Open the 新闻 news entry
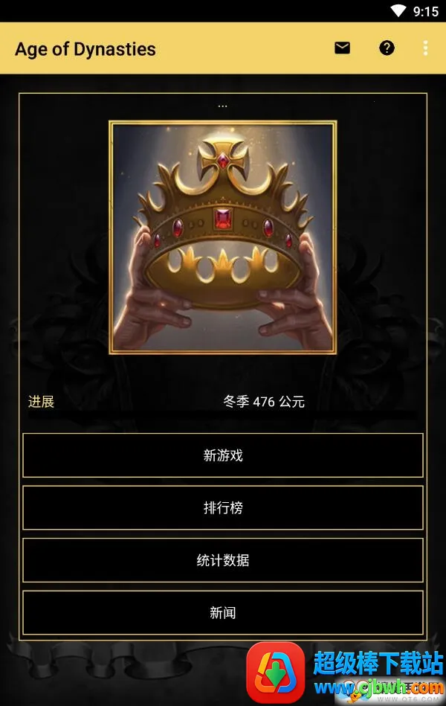446x706 pixels. point(223,612)
